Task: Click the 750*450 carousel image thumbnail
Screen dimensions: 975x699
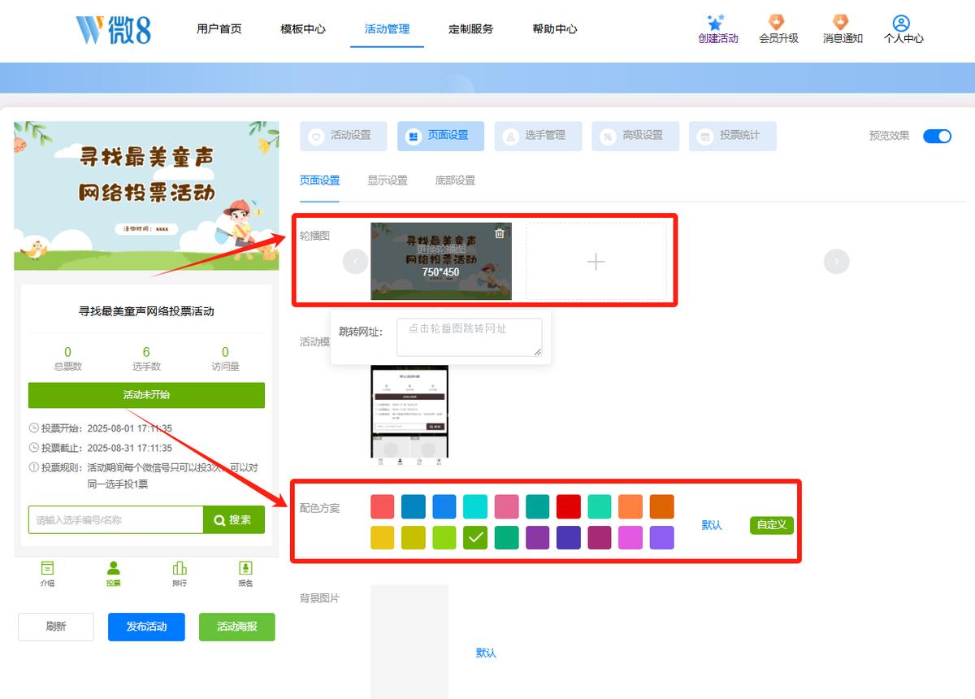Action: 441,262
